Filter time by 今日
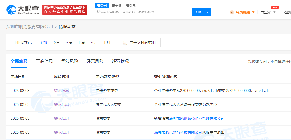This screenshot has height=140, width=291. tap(56, 43)
